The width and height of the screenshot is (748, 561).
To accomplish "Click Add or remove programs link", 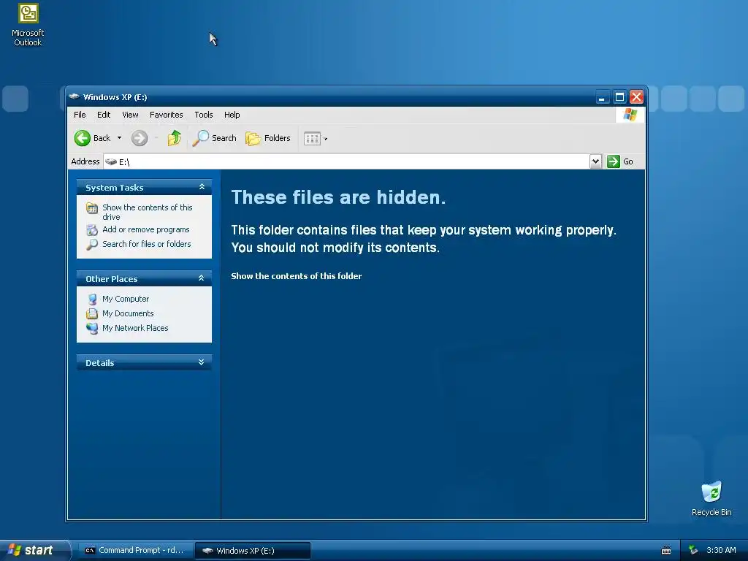I will [x=146, y=229].
